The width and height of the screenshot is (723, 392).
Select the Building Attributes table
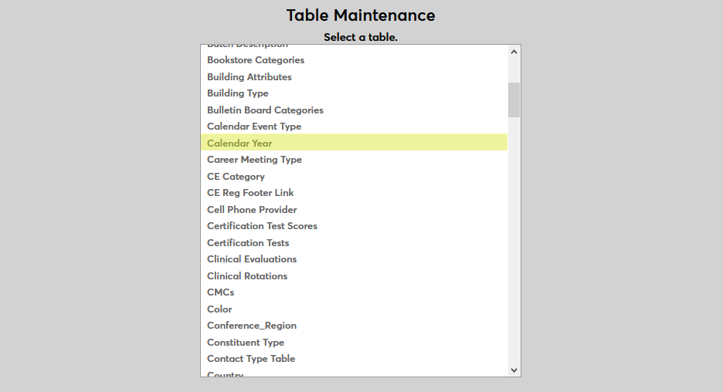click(x=249, y=77)
